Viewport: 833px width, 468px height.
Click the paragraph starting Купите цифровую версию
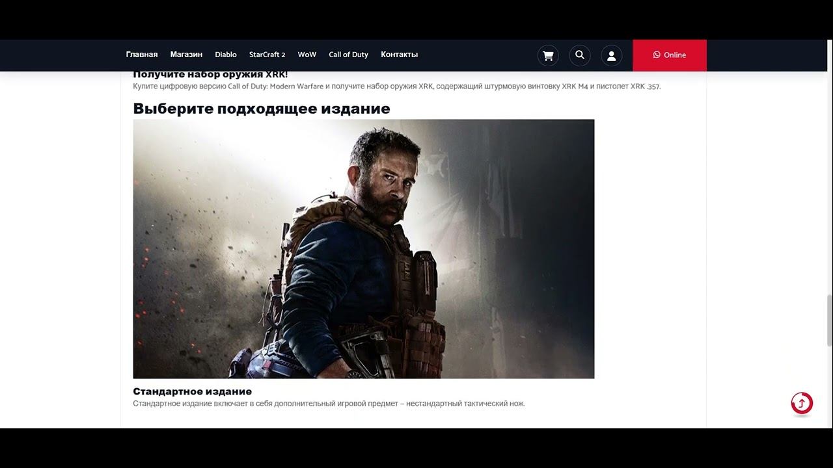click(397, 86)
